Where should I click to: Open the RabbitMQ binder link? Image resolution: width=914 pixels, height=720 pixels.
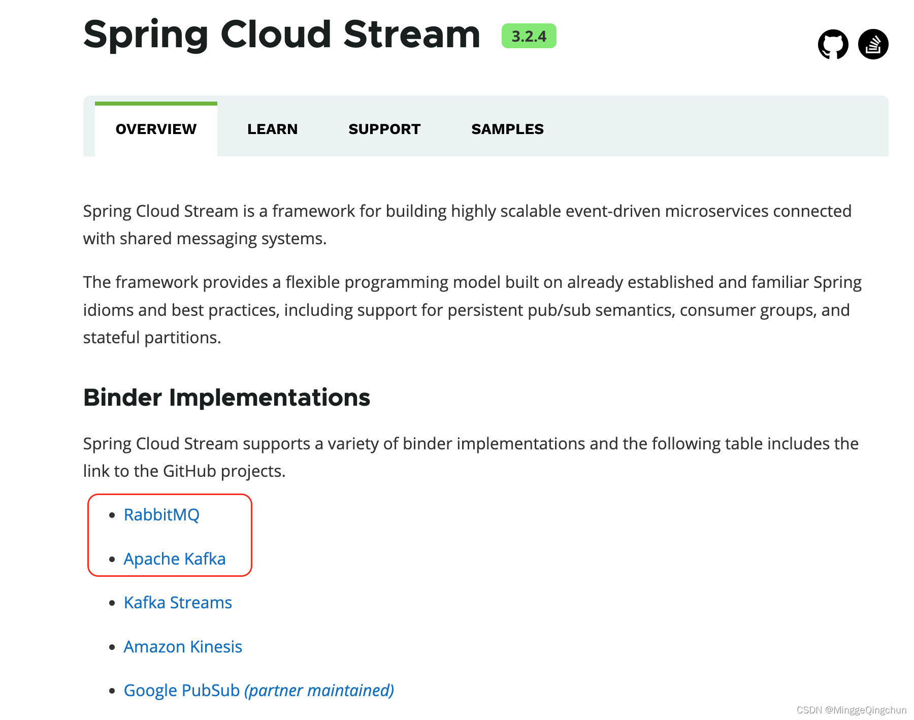pos(161,514)
